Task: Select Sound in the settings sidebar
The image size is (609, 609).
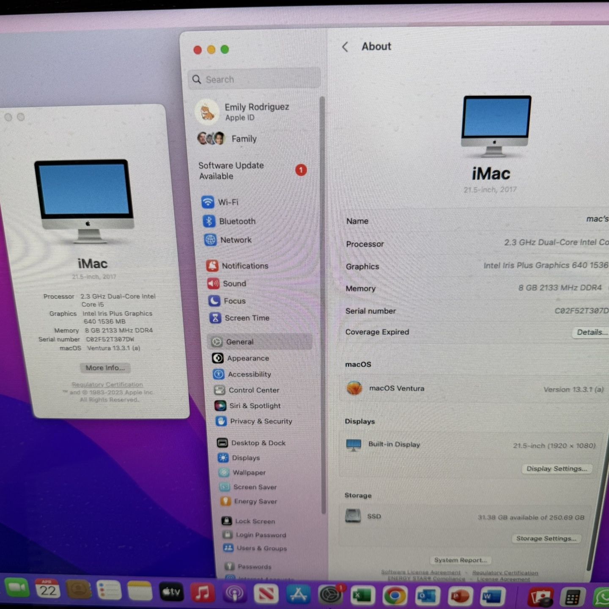Action: pos(227,283)
